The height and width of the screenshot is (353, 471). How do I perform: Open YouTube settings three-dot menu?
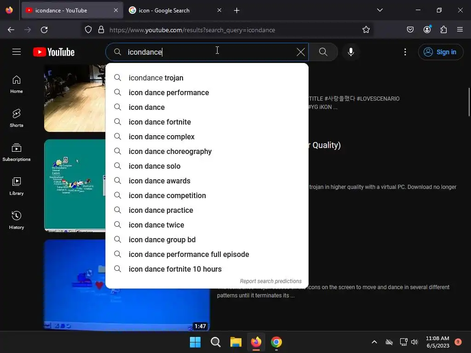(405, 52)
